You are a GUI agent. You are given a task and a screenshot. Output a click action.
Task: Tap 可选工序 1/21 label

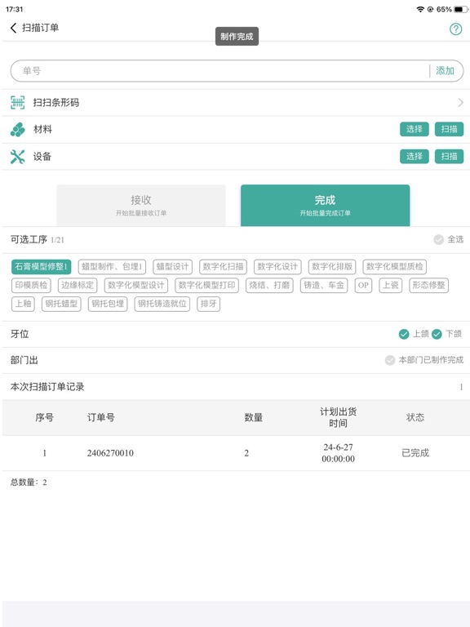click(38, 239)
